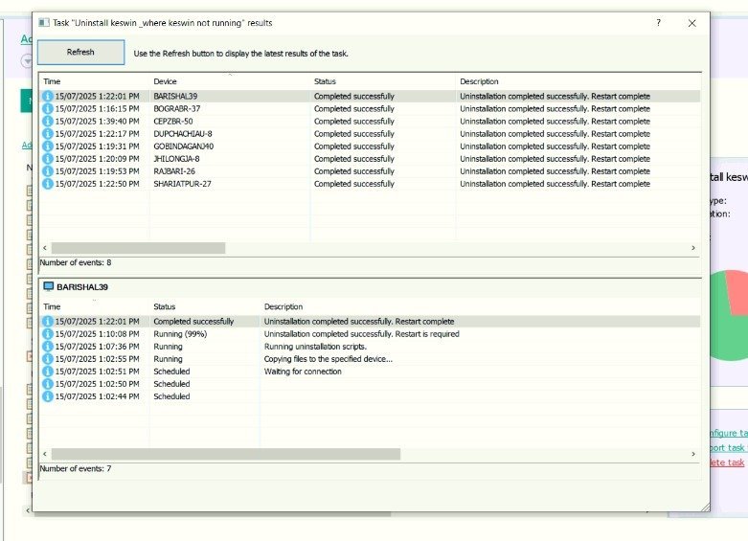This screenshot has height=541, width=748.
Task: Click info icon of 1:10:08 PM event
Action: click(47, 334)
